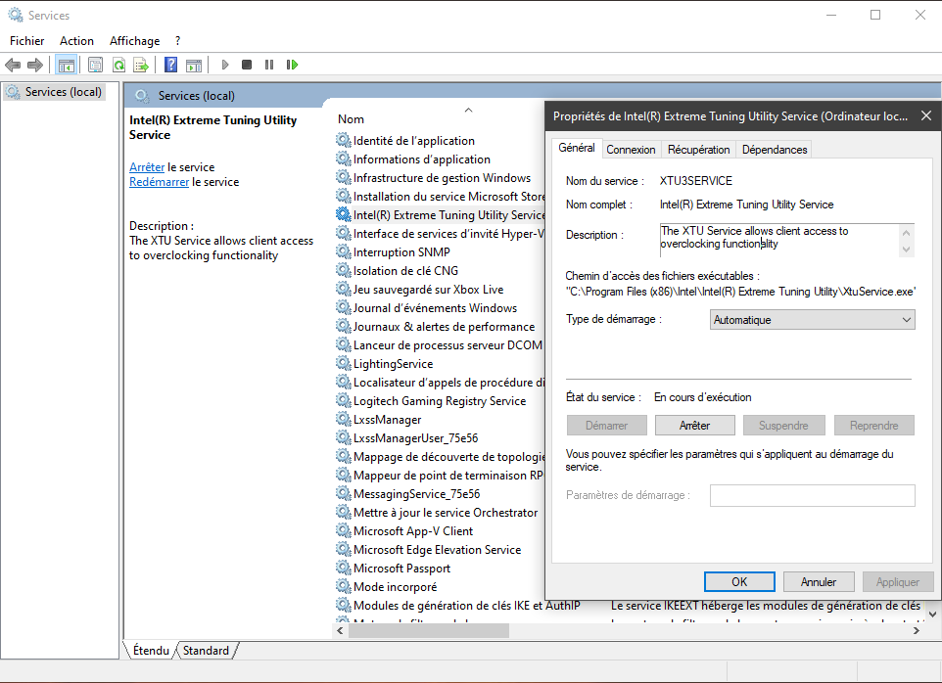Click the Annuler button

pos(819,581)
